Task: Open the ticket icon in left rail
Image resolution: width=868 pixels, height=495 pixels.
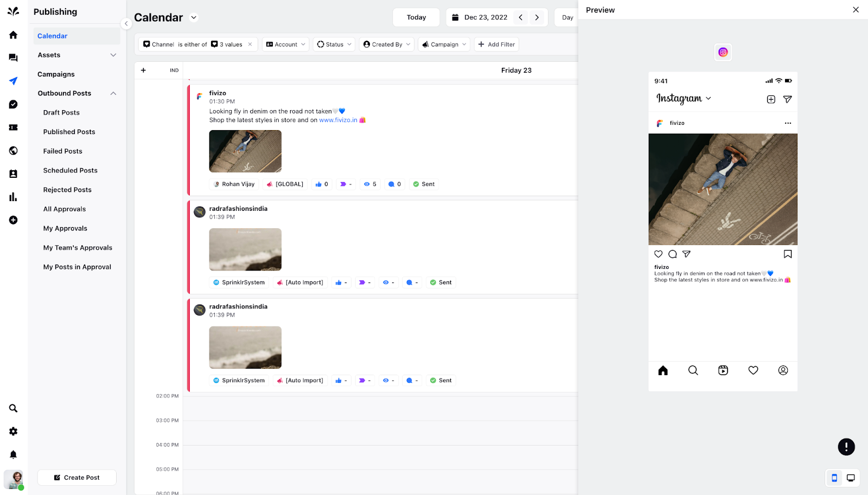Action: click(x=13, y=127)
